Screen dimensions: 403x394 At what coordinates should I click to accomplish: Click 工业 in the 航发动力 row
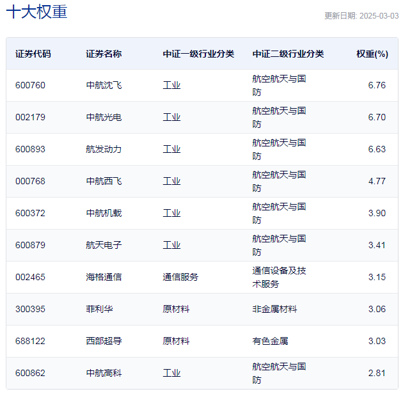tap(171, 149)
